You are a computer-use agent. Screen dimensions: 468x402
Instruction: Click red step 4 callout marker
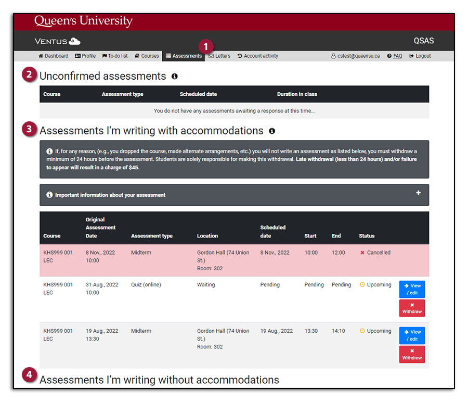(x=30, y=375)
